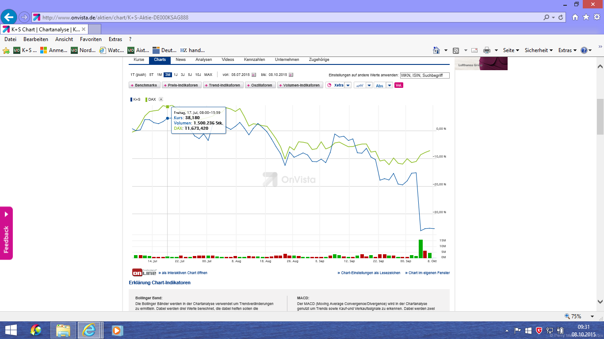Expand the Volumen-Indikatoren options

[301, 85]
